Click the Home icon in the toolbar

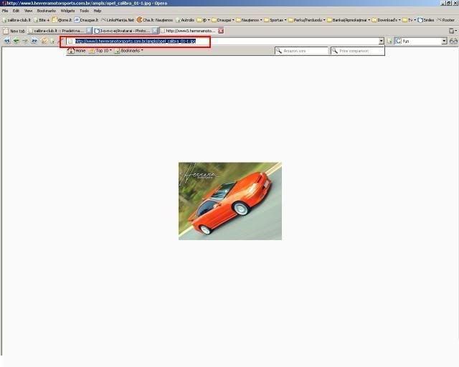pyautogui.click(x=71, y=51)
